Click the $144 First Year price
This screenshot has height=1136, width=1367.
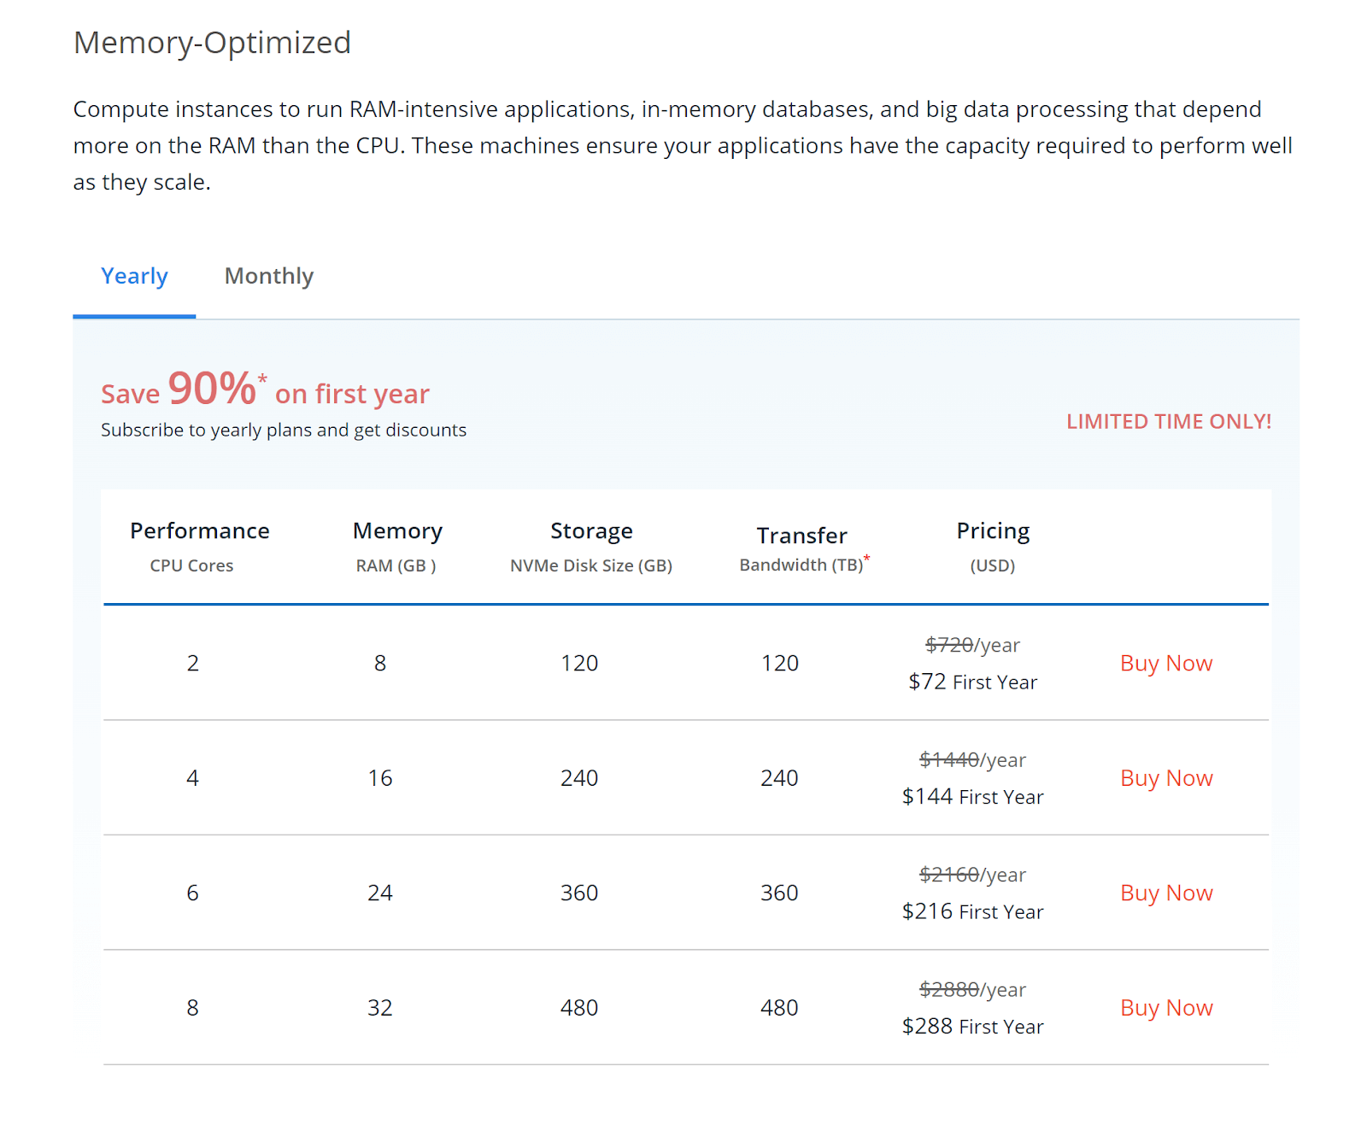[973, 797]
